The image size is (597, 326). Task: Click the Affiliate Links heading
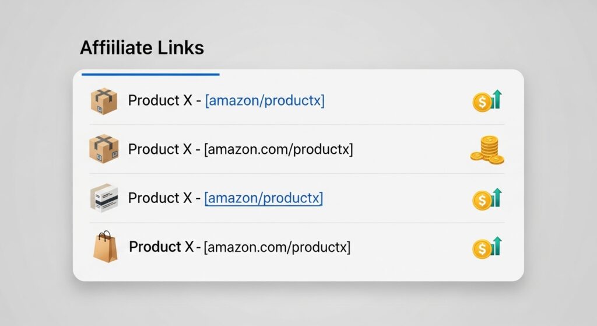142,48
